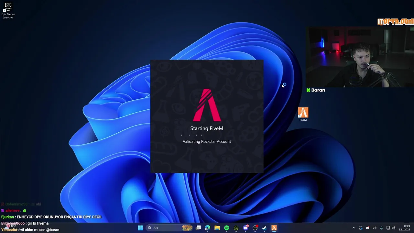Select the FiveM desktop shortcut icon
The height and width of the screenshot is (233, 414).
point(303,114)
